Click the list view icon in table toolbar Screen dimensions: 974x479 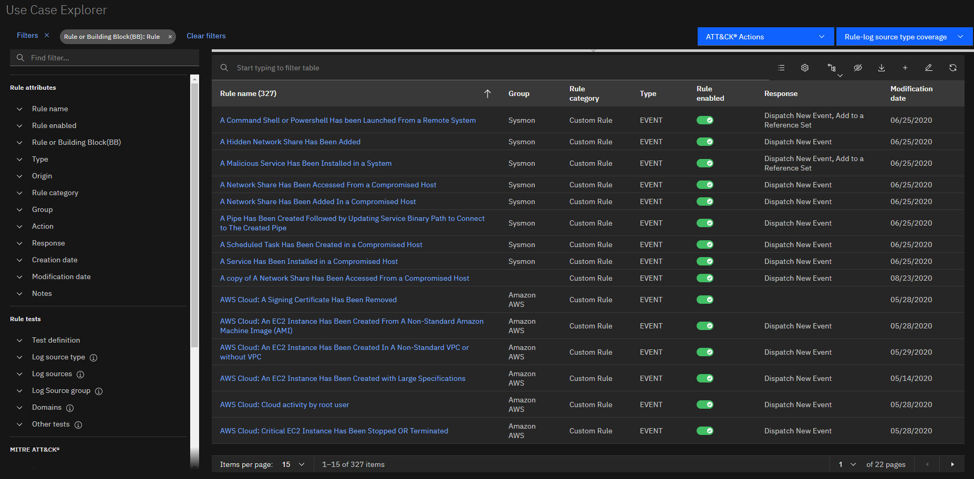coord(781,68)
